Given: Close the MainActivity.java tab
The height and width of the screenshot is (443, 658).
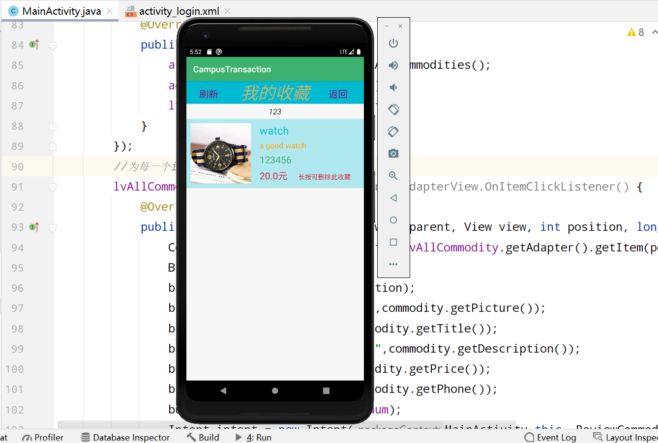Looking at the screenshot, I should (109, 11).
